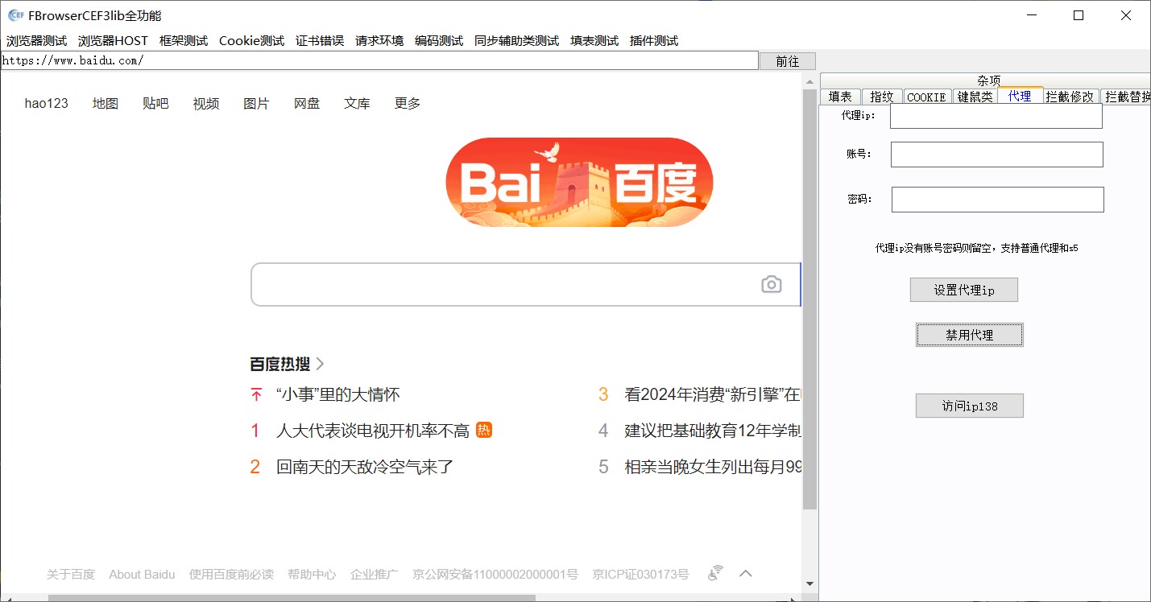Viewport: 1151px width, 602px height.
Task: Switch to the COOKIE tab
Action: pos(926,97)
